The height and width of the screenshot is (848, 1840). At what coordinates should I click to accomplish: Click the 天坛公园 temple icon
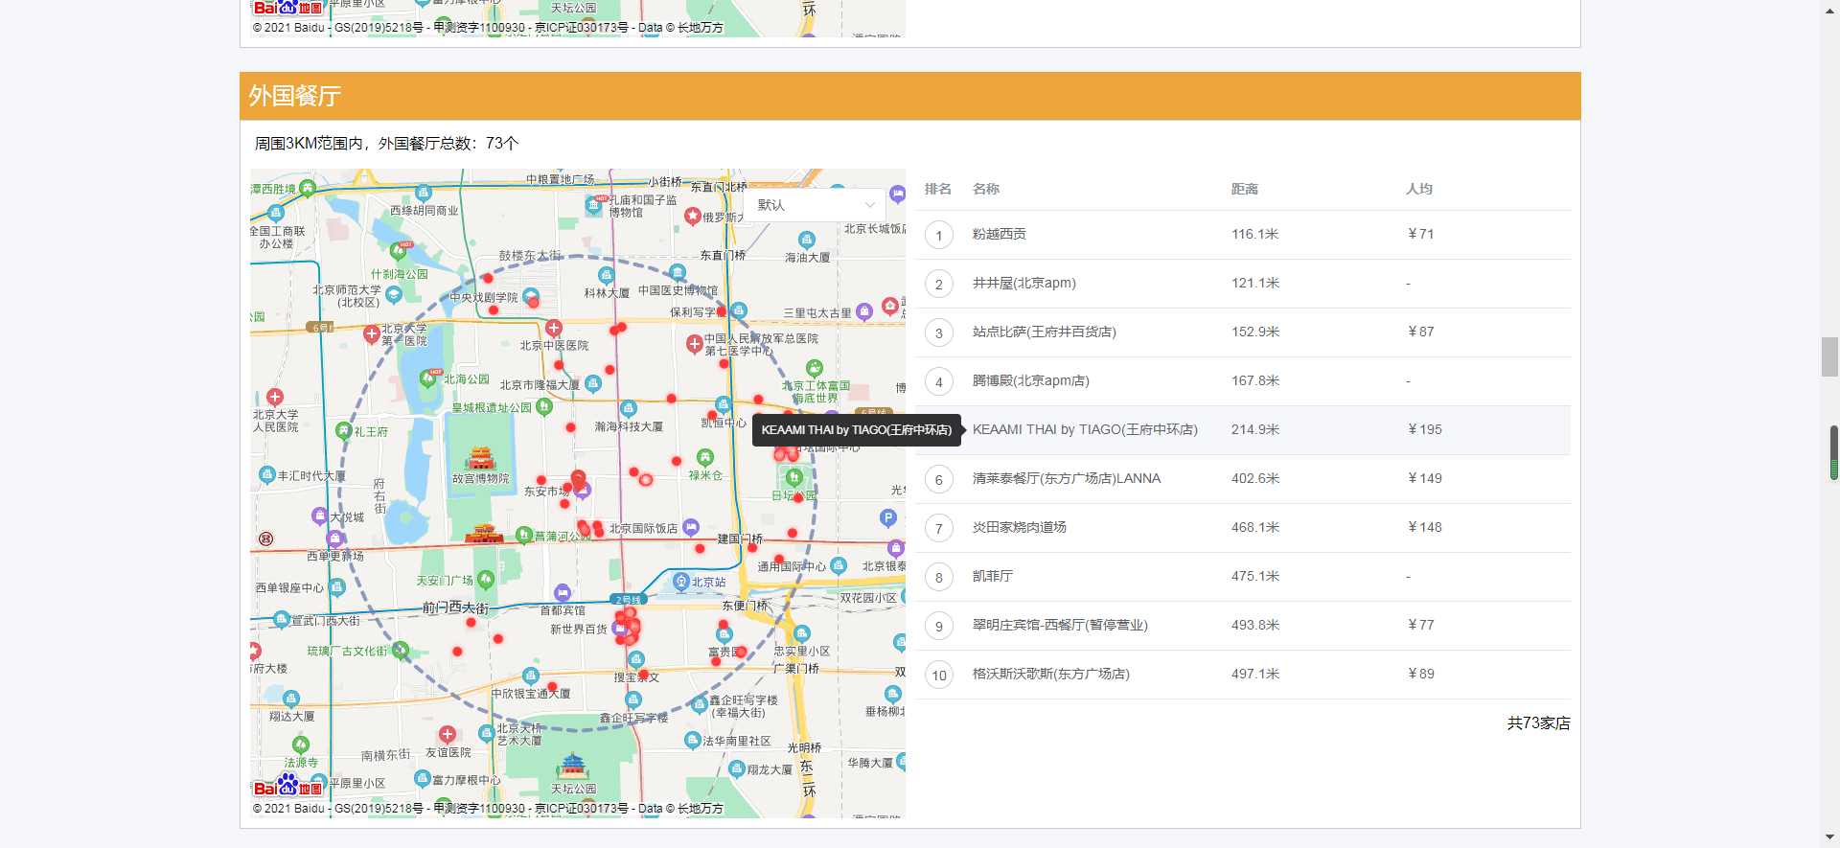[x=573, y=766]
